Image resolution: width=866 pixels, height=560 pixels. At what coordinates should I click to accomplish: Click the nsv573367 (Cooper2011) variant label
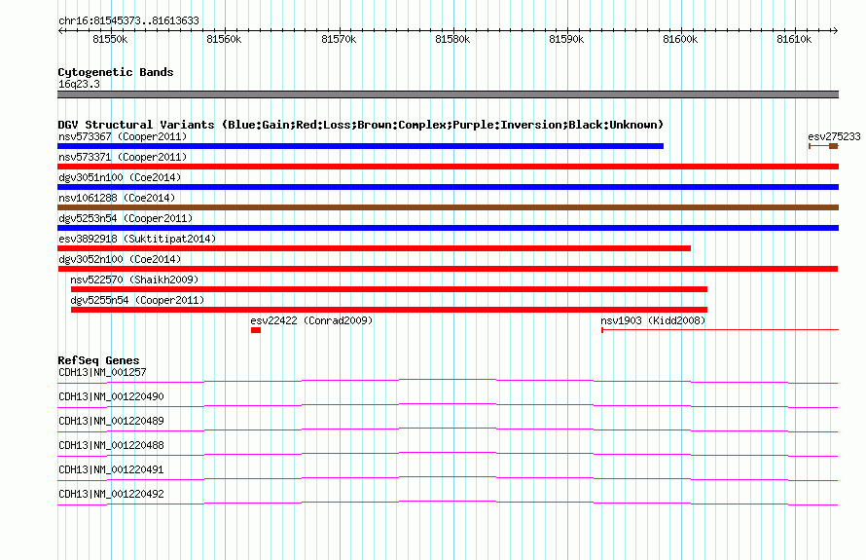pyautogui.click(x=123, y=136)
